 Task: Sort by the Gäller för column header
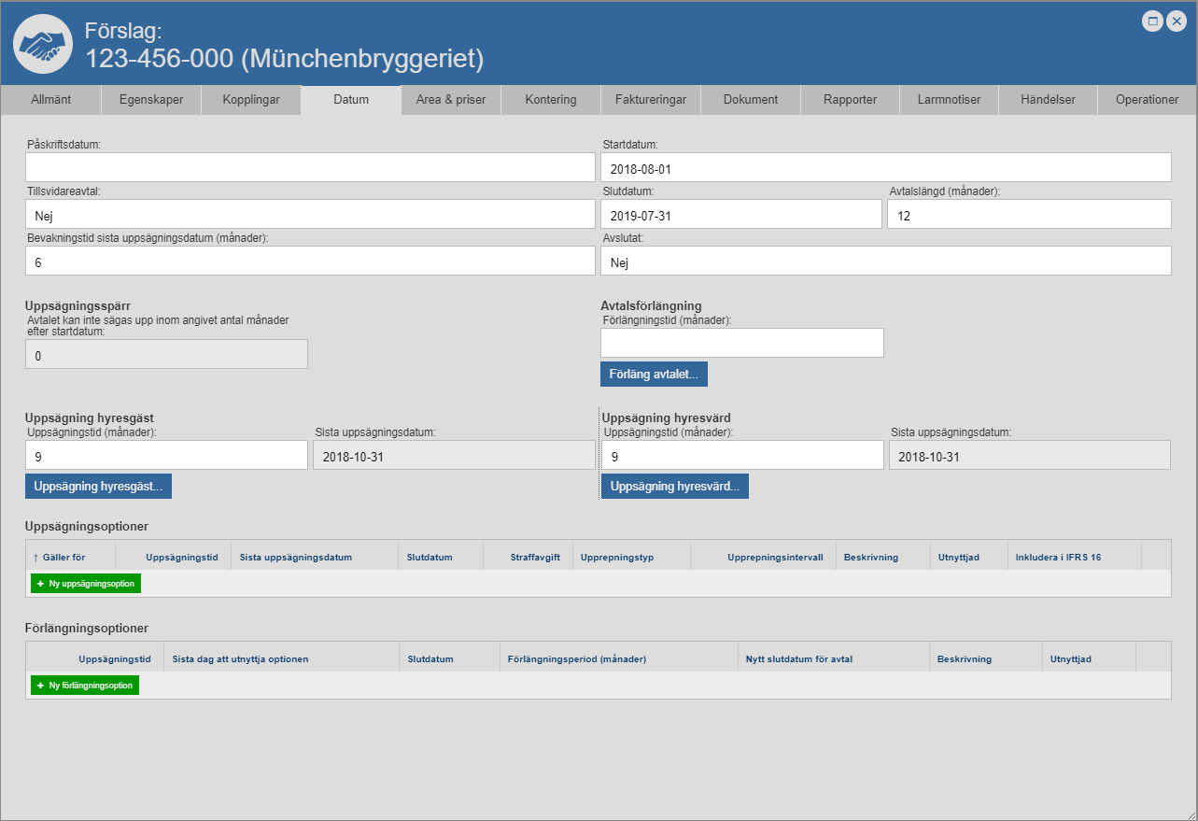[63, 558]
